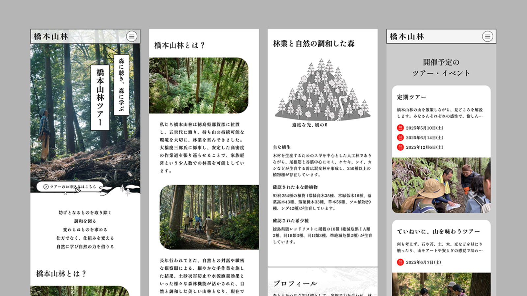Image resolution: width=527 pixels, height=296 pixels.
Task: Select date text 2025年12月6日(土)
Action: tap(425, 147)
